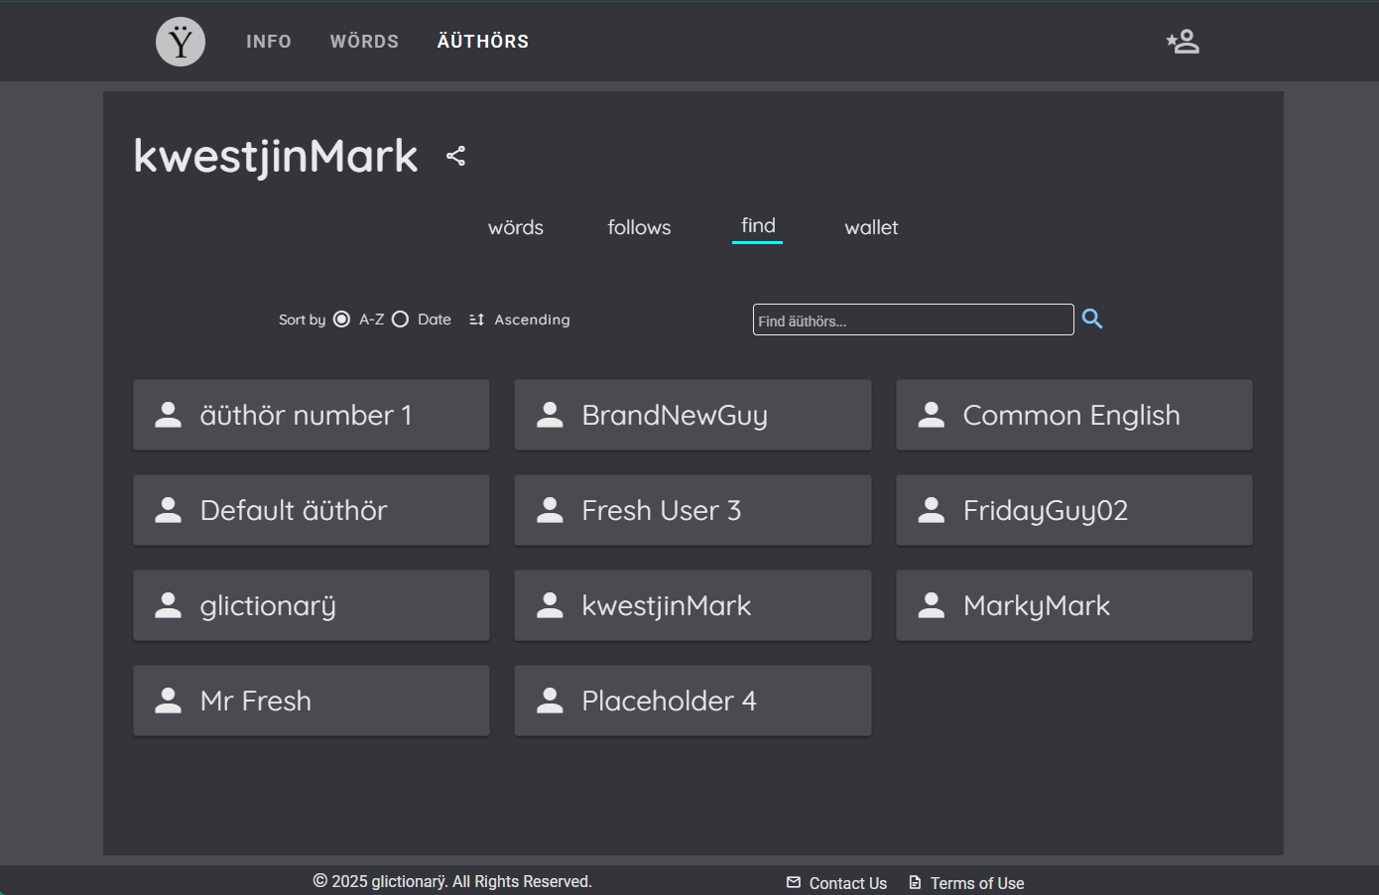Click the Terms of Use link
Screen dimensions: 1379x895
(x=976, y=883)
